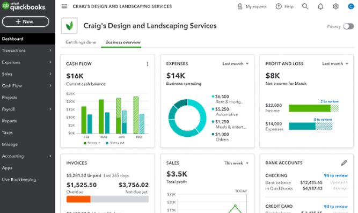Click the search magnifier icon
The height and width of the screenshot is (213, 358).
pos(305,6)
